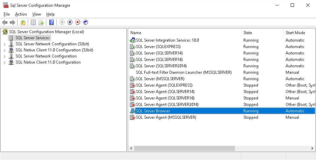Viewport: 316px width, 160px height.
Task: Click the SQL Server Configuration Manager (Local) root icon
Action: 5,32
